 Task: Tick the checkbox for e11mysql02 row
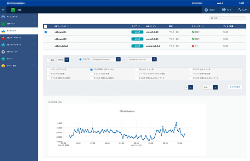pos(46,39)
